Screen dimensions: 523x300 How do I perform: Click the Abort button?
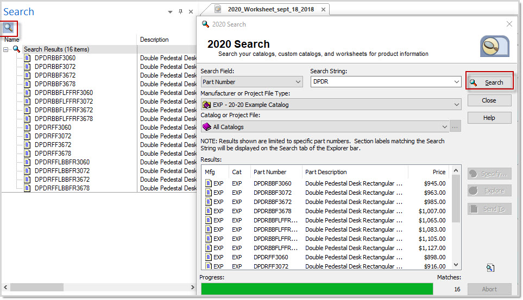point(489,289)
